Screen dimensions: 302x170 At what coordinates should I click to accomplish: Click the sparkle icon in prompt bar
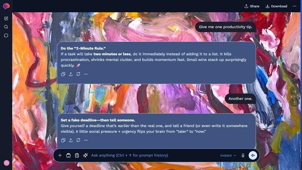85,155
